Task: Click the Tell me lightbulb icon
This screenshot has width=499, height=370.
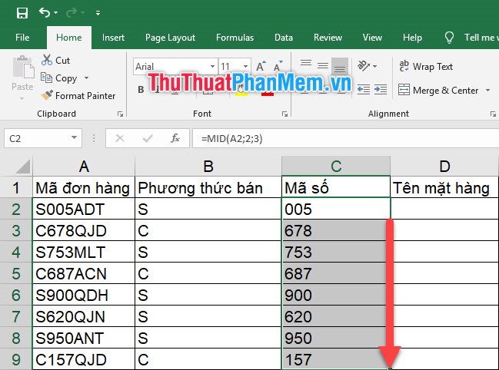Action: [449, 38]
